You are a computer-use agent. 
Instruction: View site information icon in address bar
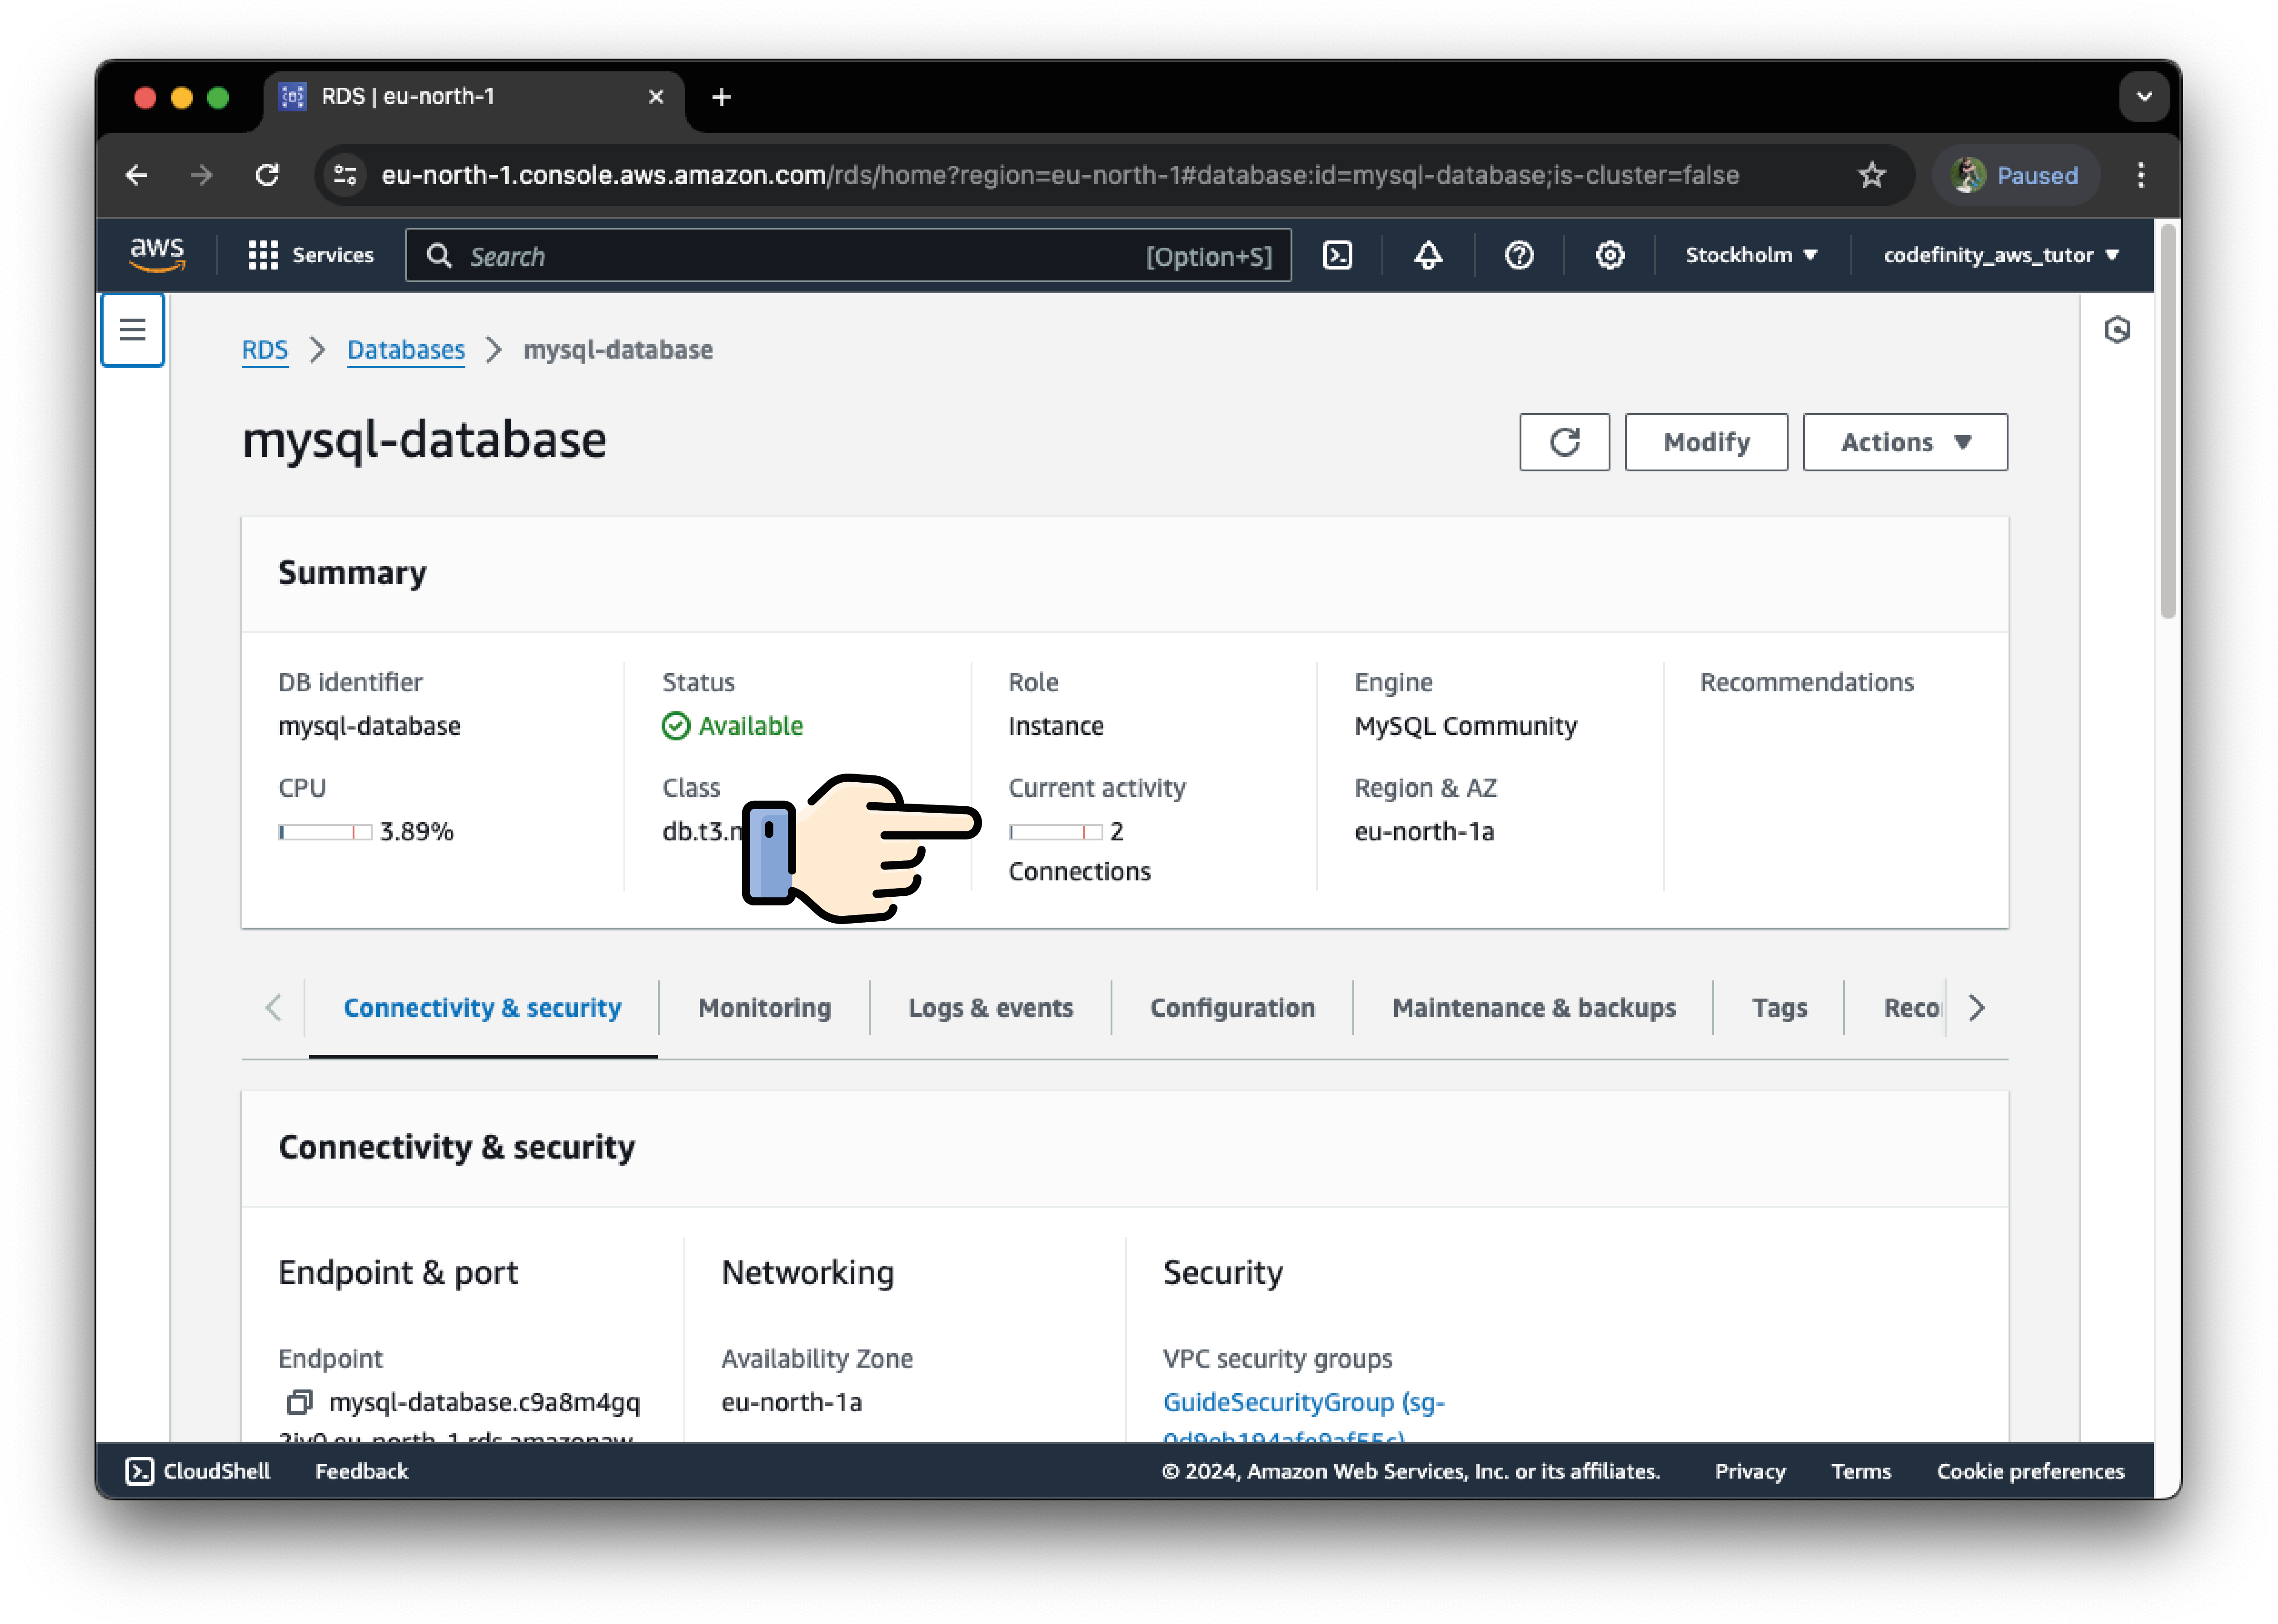[x=346, y=175]
